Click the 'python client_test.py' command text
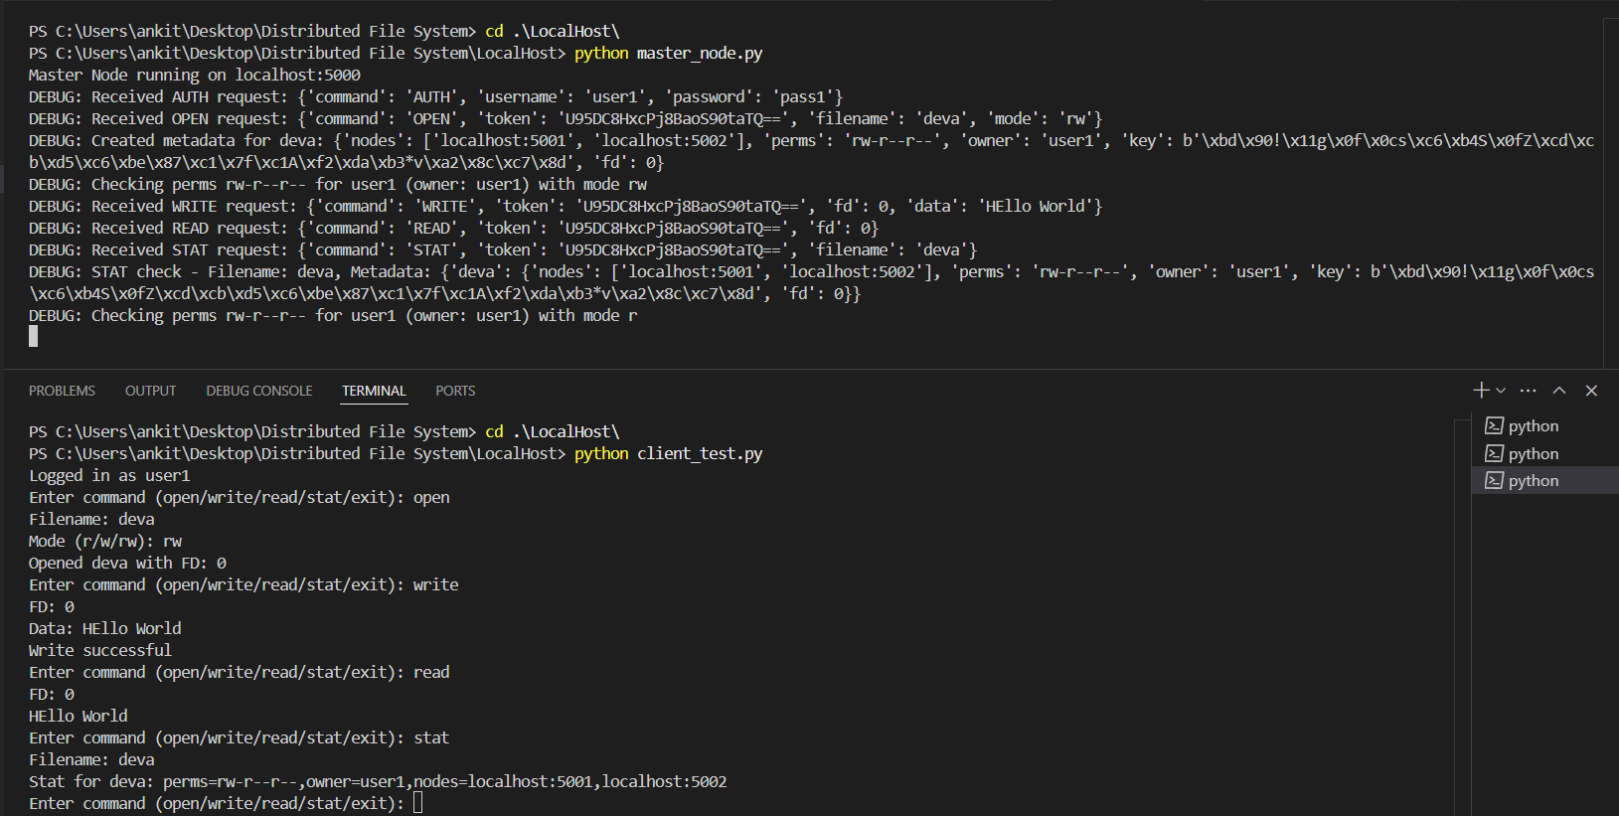1619x816 pixels. (x=668, y=454)
